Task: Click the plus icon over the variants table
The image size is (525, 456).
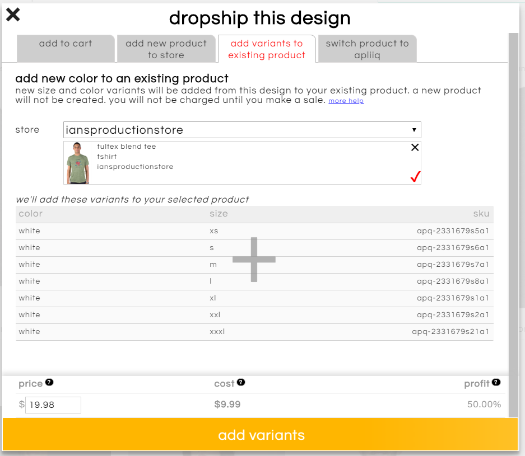Action: 254,259
